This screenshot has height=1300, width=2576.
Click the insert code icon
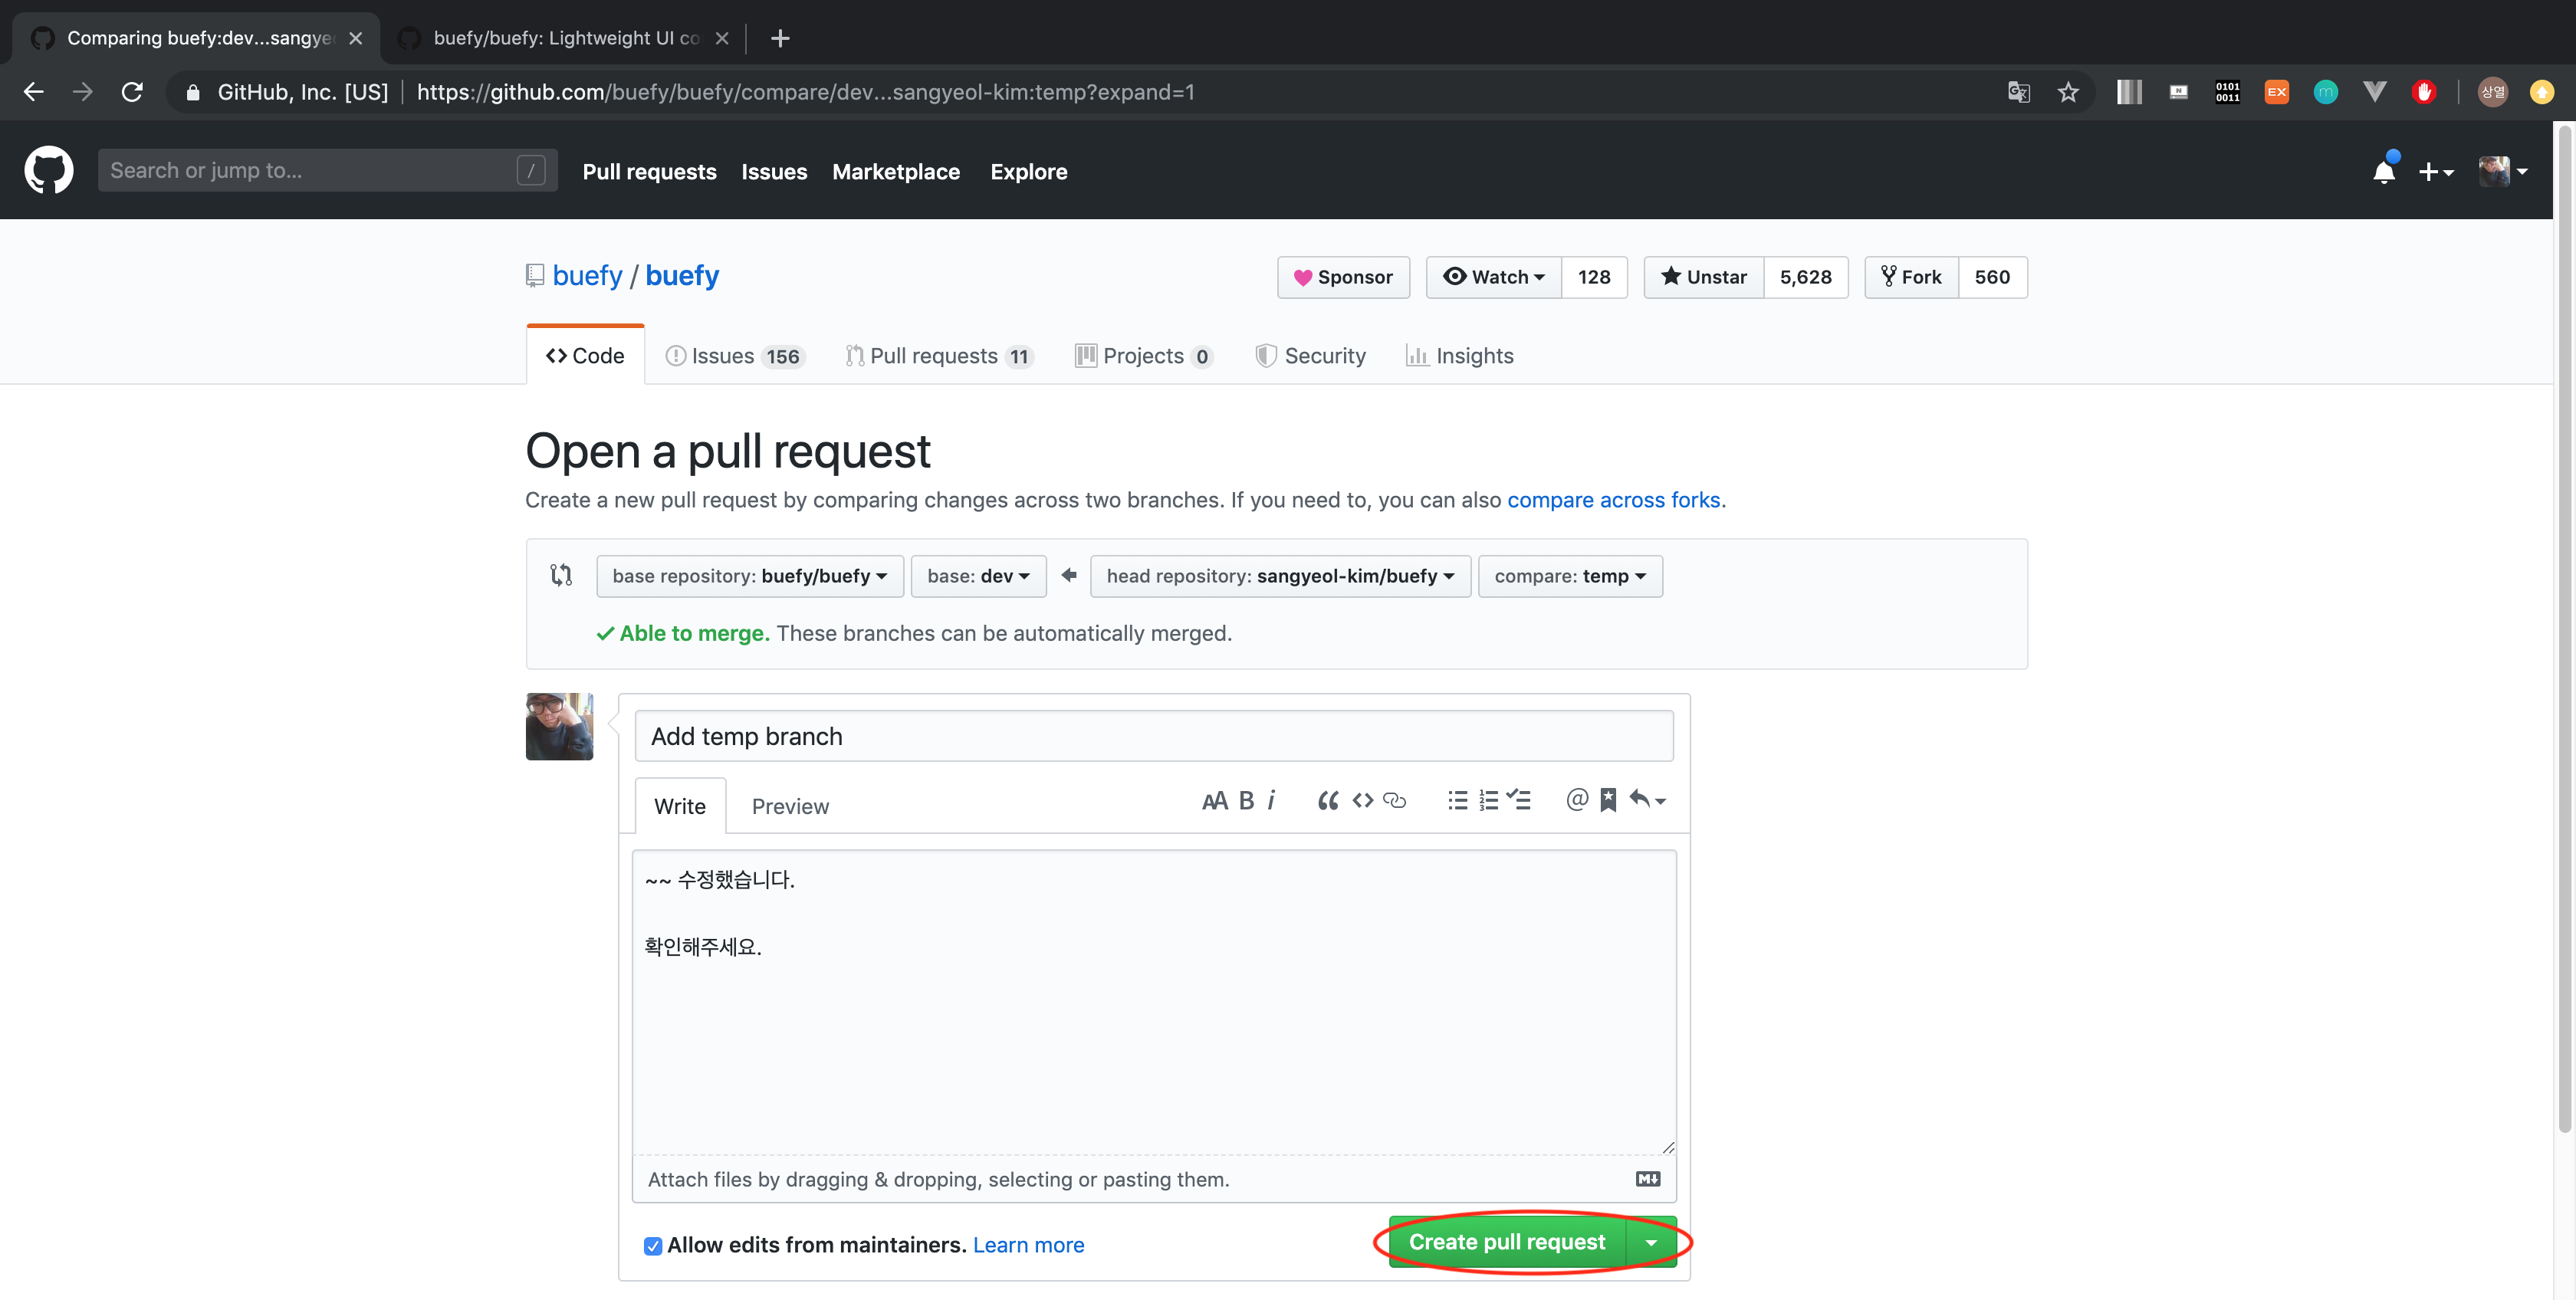click(x=1362, y=800)
